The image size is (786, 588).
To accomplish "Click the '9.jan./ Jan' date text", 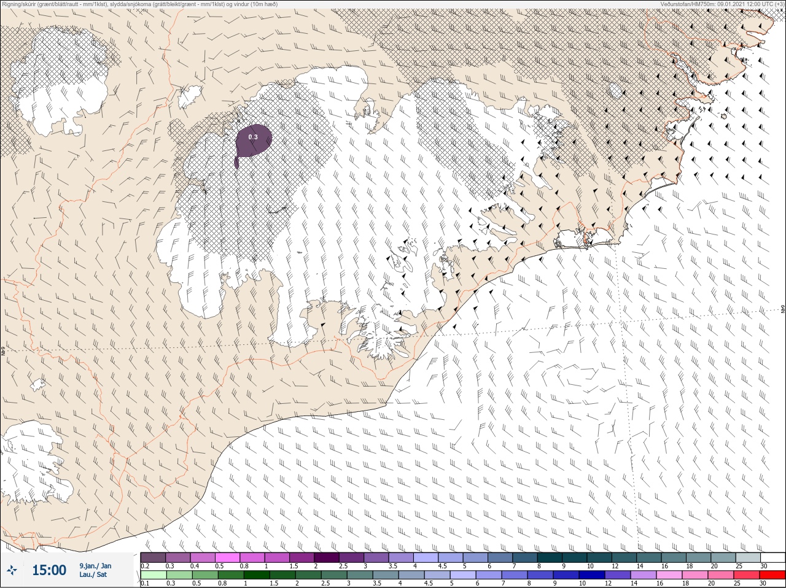I will coord(95,566).
